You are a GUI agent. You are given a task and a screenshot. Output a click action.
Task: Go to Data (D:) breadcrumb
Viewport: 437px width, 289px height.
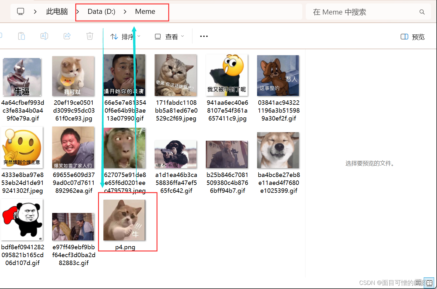(x=101, y=12)
